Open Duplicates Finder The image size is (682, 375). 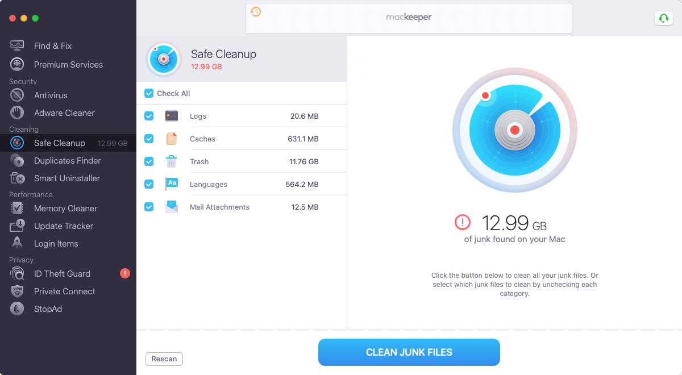tap(67, 161)
